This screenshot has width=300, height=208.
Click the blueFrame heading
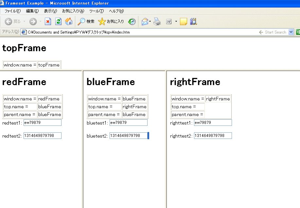coord(111,82)
